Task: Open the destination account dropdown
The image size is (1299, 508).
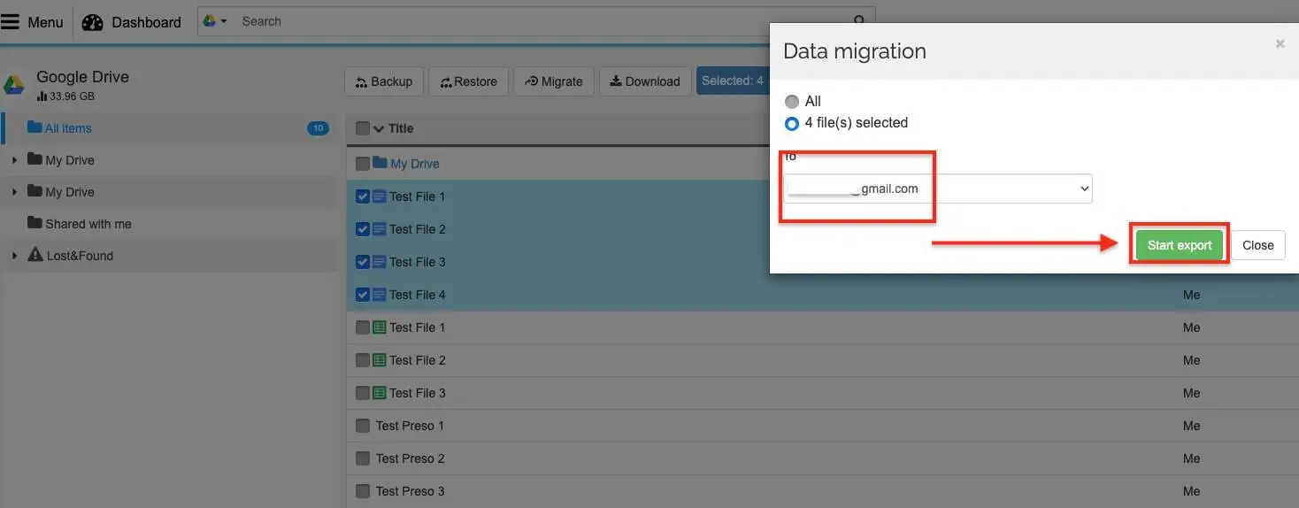Action: point(937,189)
